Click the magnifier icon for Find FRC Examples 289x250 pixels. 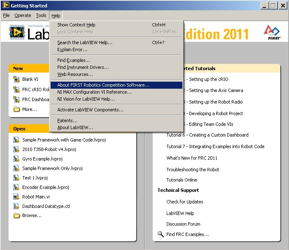tap(161, 234)
